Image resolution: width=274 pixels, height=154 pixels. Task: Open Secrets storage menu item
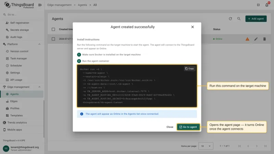[x=22, y=30]
